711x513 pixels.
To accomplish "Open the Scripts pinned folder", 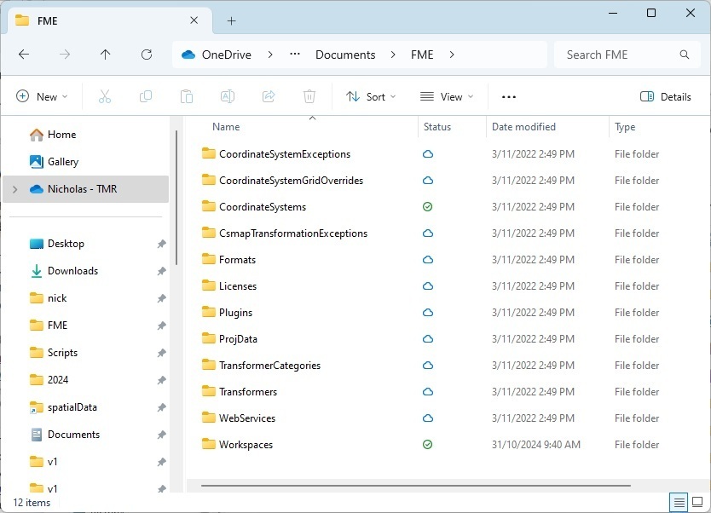I will click(x=62, y=353).
